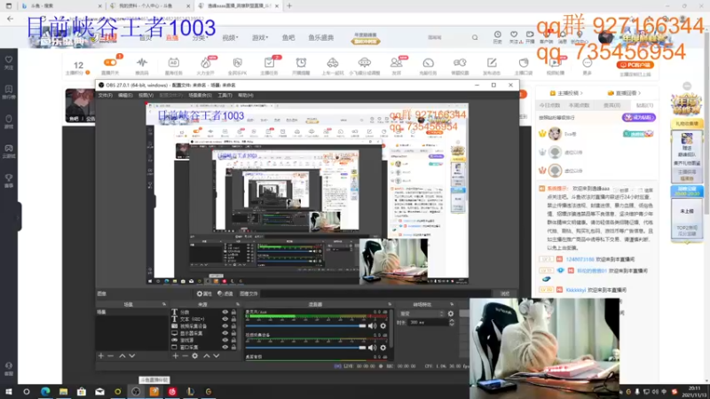Open the 关注 heart icon in Douyu header
The height and width of the screenshot is (399, 710).
(x=514, y=36)
